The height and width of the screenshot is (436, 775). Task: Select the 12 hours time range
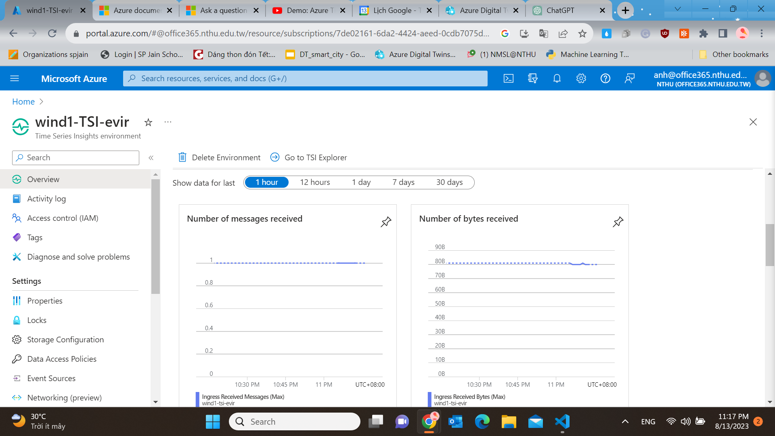(x=315, y=182)
